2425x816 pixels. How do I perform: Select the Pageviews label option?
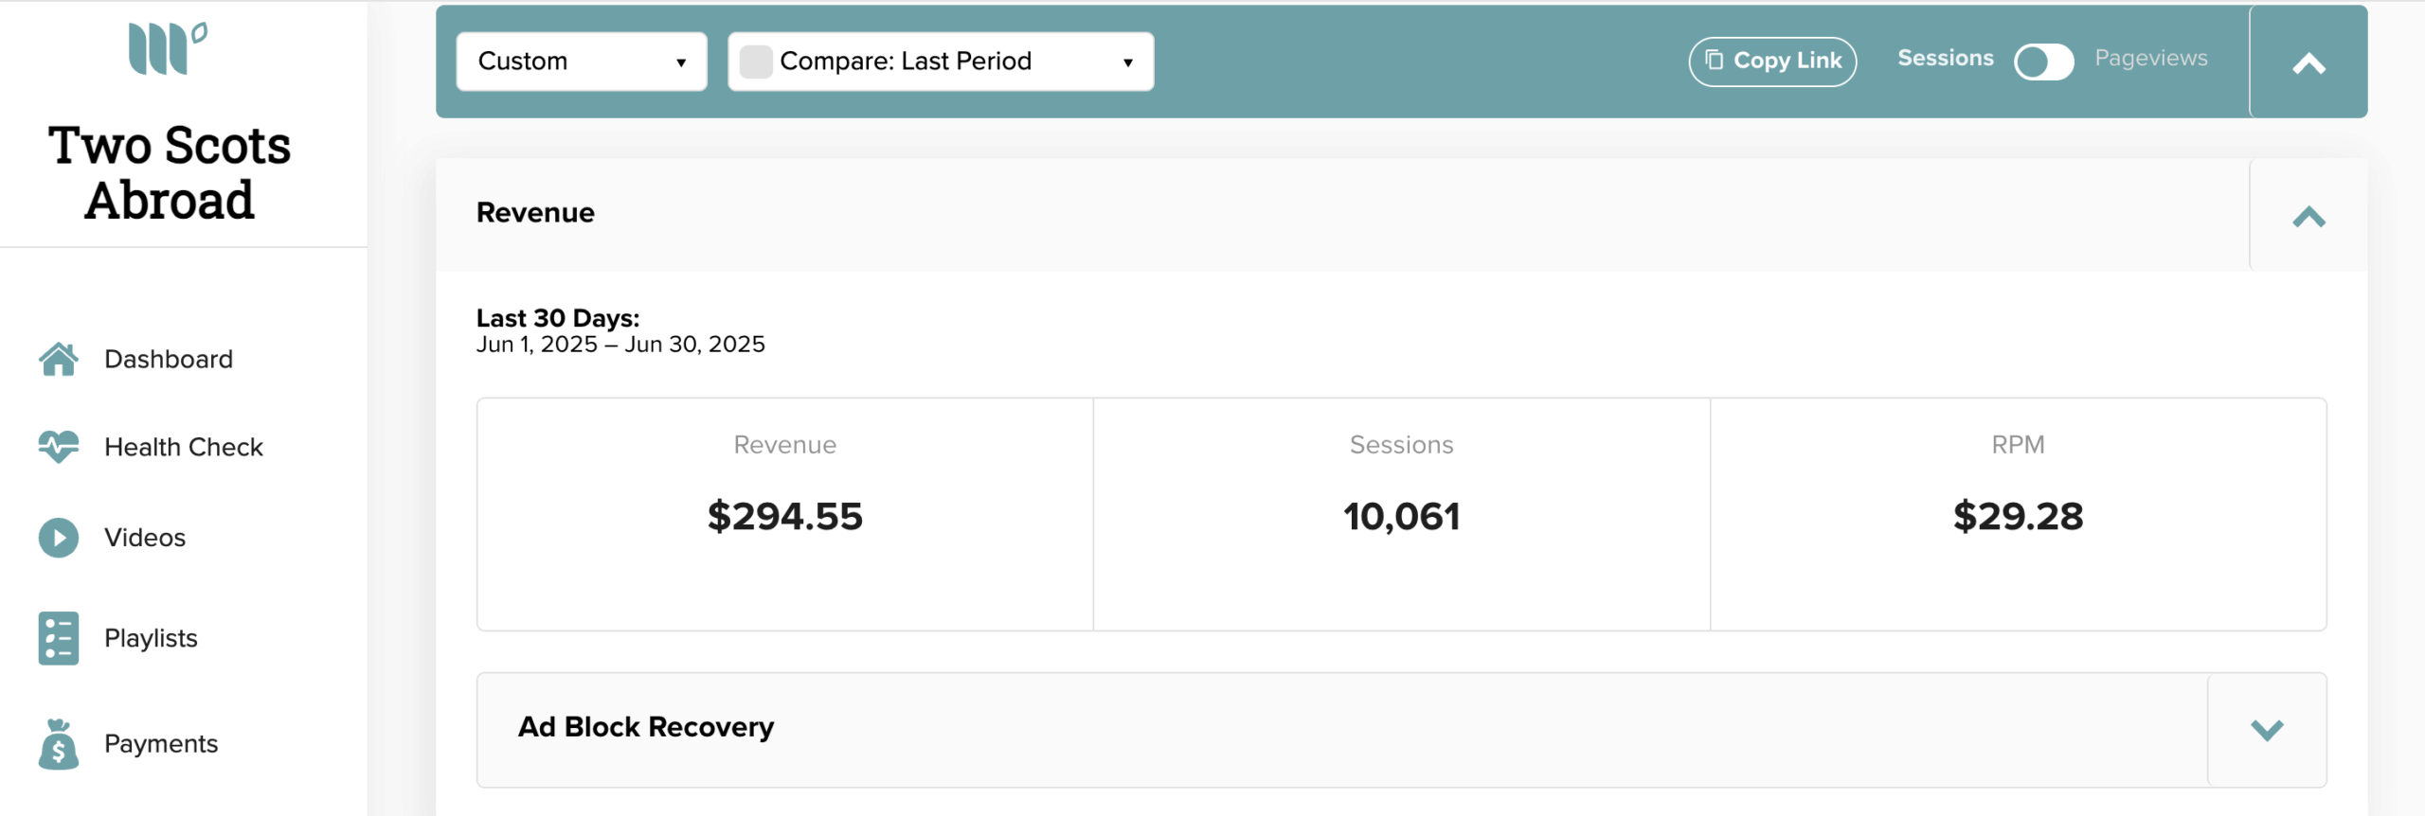coord(2150,59)
